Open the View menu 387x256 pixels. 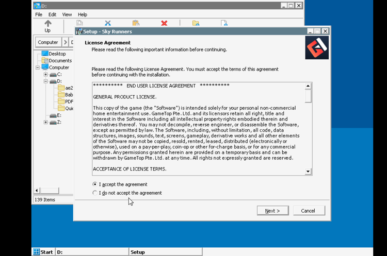67,14
